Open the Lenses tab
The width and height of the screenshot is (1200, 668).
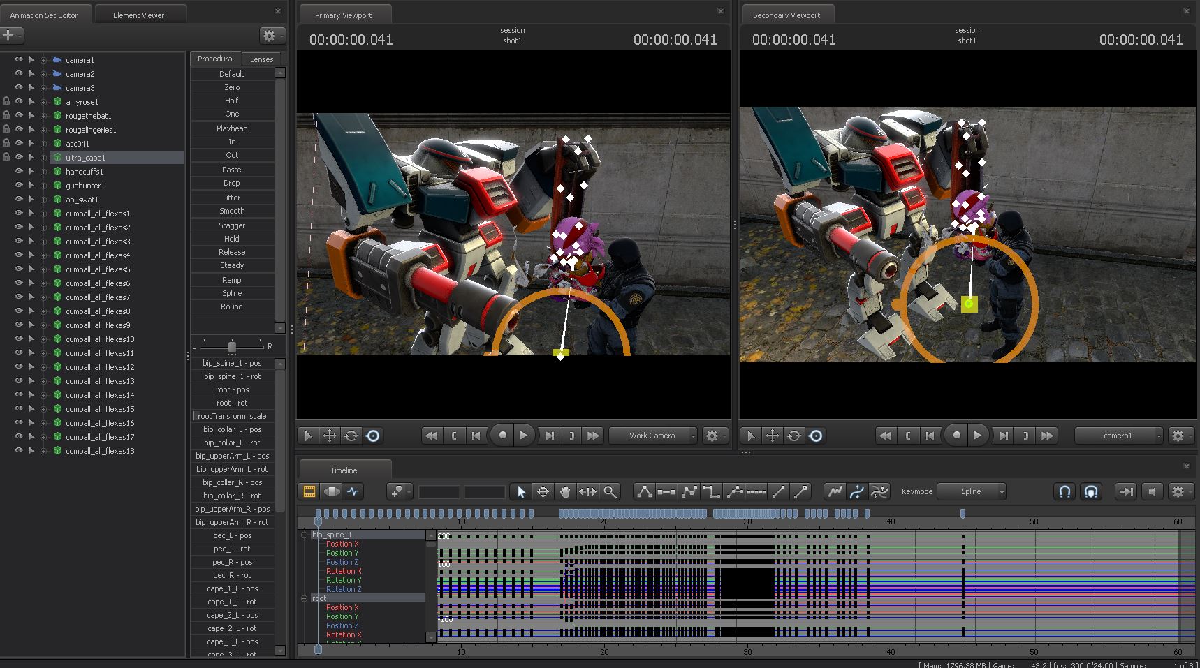[262, 59]
